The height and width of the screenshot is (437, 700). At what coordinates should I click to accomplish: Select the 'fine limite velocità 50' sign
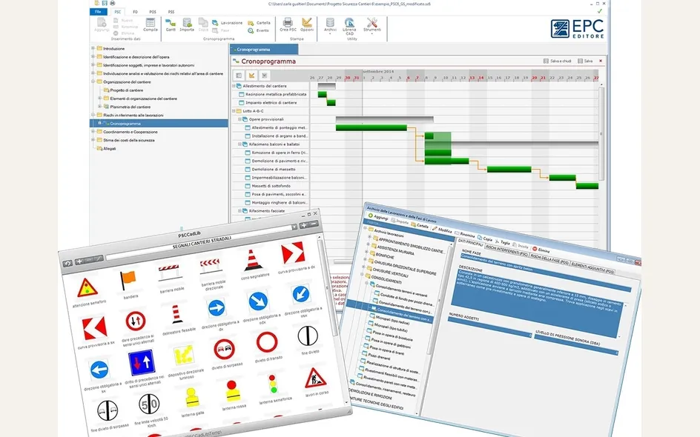coord(149,404)
